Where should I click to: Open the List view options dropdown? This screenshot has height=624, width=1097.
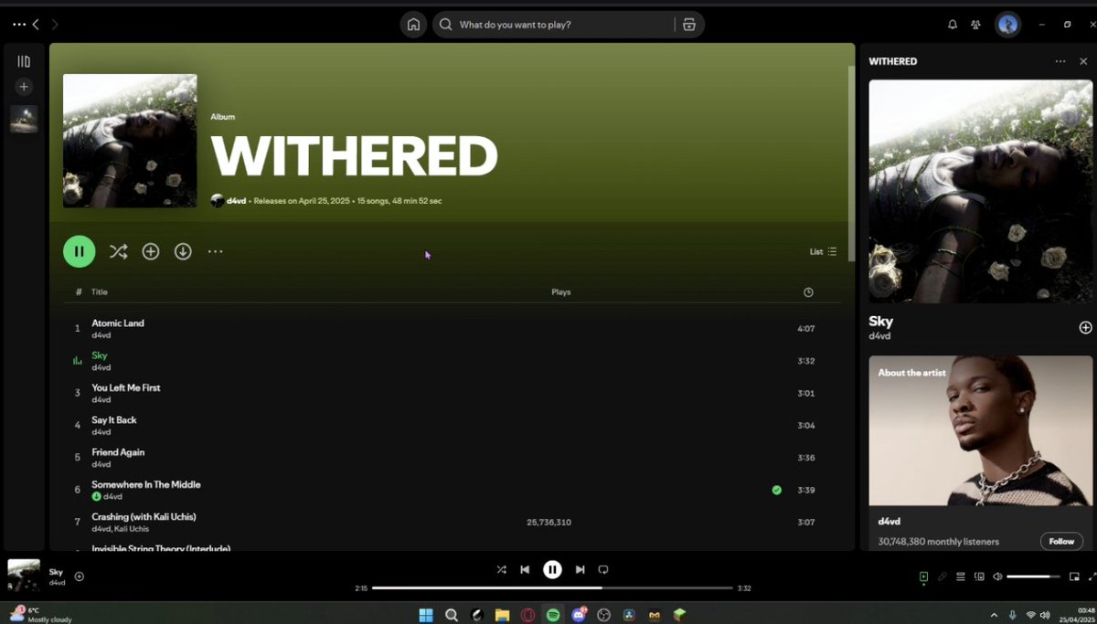coord(823,251)
